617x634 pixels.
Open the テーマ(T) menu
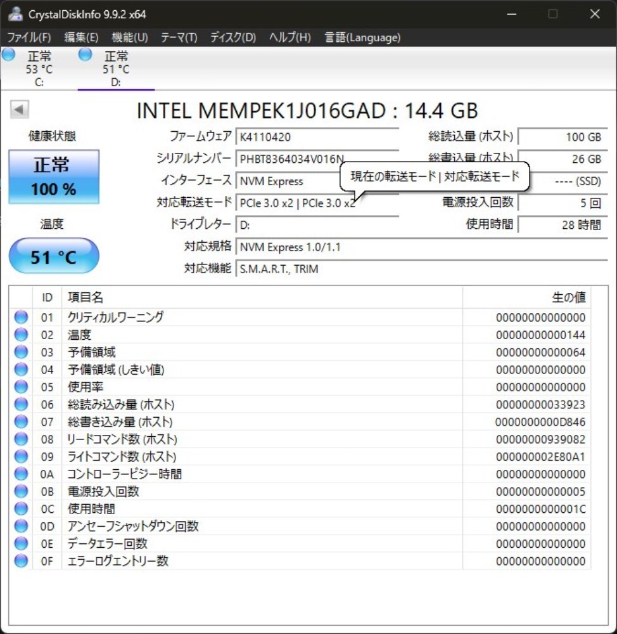[179, 37]
